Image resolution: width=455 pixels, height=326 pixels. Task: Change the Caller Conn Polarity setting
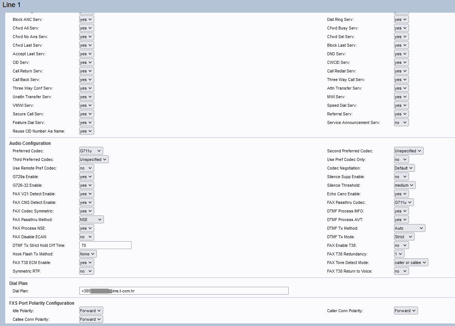coord(406,311)
